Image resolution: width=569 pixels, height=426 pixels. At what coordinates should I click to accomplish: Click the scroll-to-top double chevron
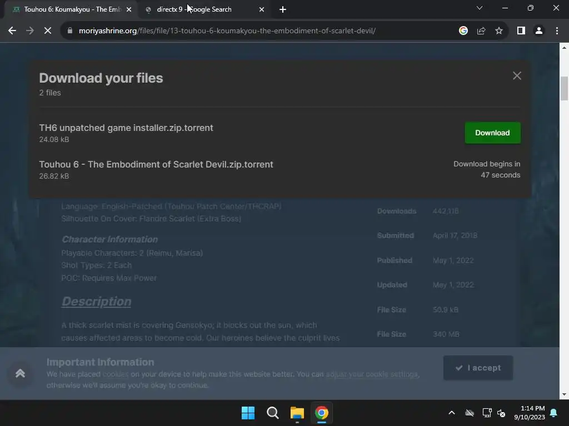21,373
